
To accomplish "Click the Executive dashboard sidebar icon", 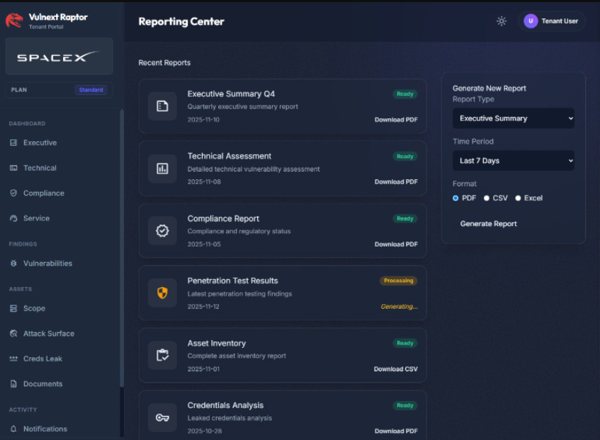I will coord(13,142).
